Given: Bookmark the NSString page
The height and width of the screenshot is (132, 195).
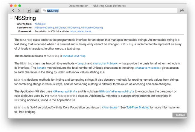Looking at the screenshot, I should pos(11,18).
